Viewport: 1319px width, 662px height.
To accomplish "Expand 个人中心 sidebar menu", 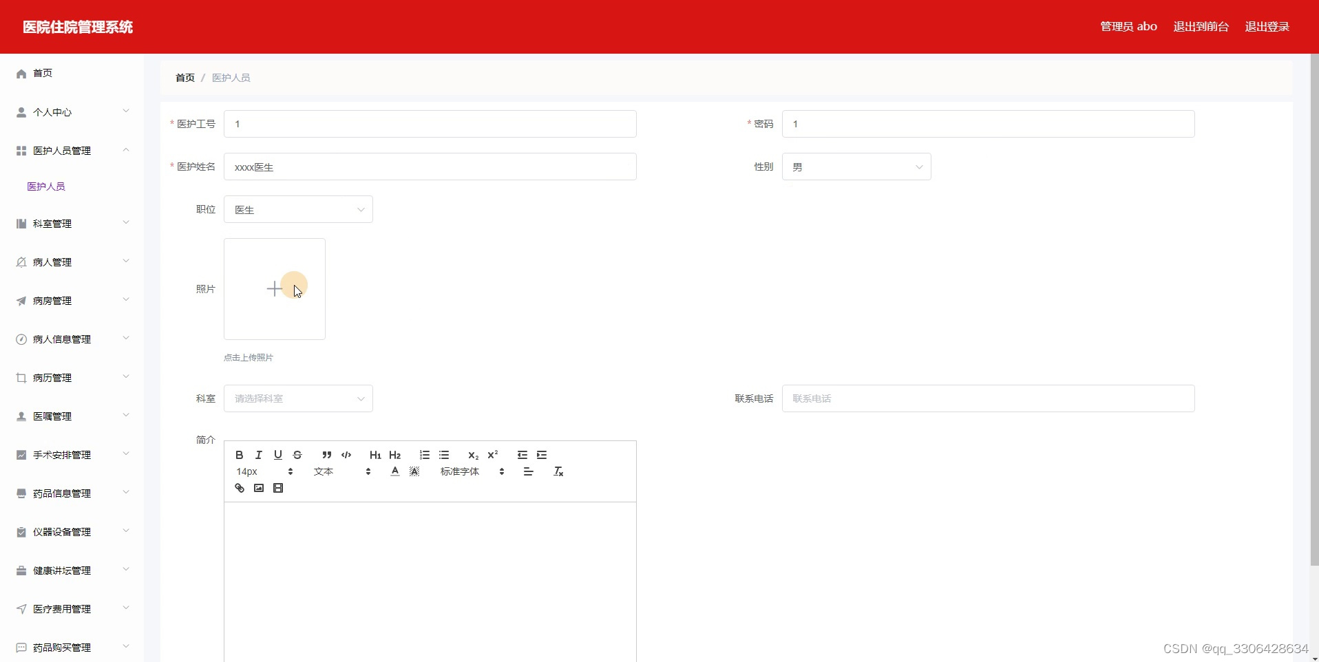I will click(x=72, y=111).
